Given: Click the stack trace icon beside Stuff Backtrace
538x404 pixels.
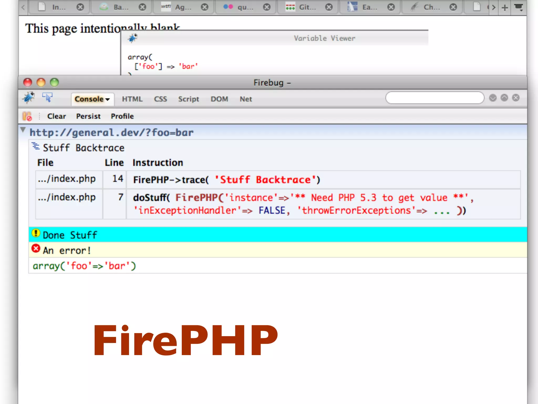Looking at the screenshot, I should 35,146.
